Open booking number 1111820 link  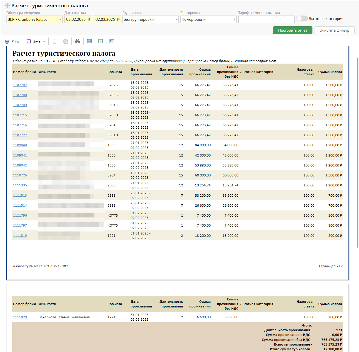pyautogui.click(x=20, y=317)
